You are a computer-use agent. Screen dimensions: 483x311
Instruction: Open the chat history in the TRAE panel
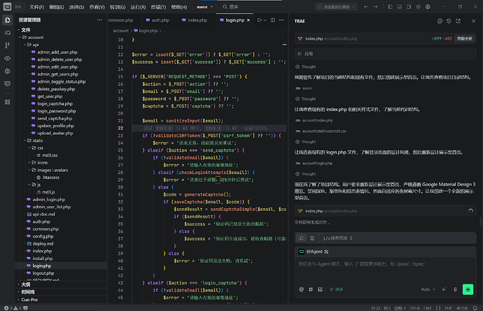449,21
